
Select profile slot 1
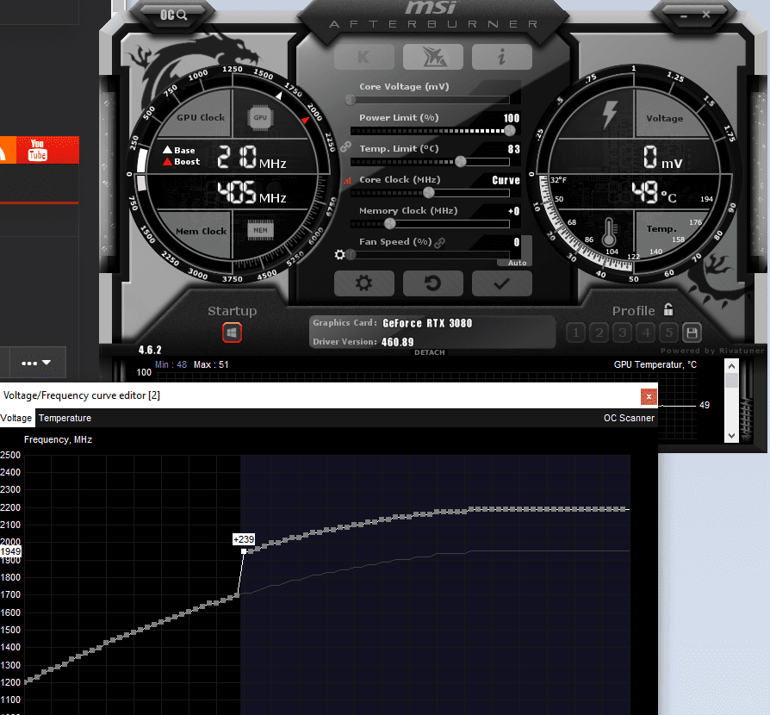575,333
